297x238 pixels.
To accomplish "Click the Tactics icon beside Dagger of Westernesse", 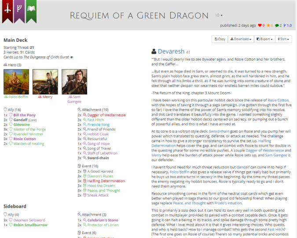I will click(x=84, y=115).
